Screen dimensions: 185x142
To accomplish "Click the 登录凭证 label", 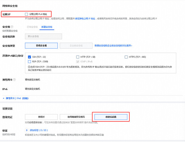I will 7,117.
